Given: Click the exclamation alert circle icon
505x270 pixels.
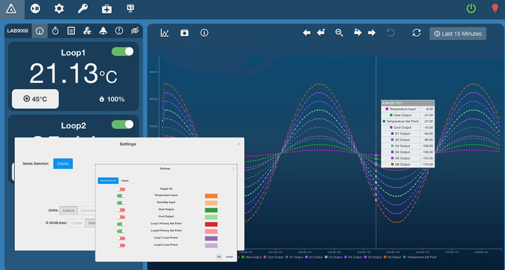Looking at the screenshot, I should click(x=119, y=31).
